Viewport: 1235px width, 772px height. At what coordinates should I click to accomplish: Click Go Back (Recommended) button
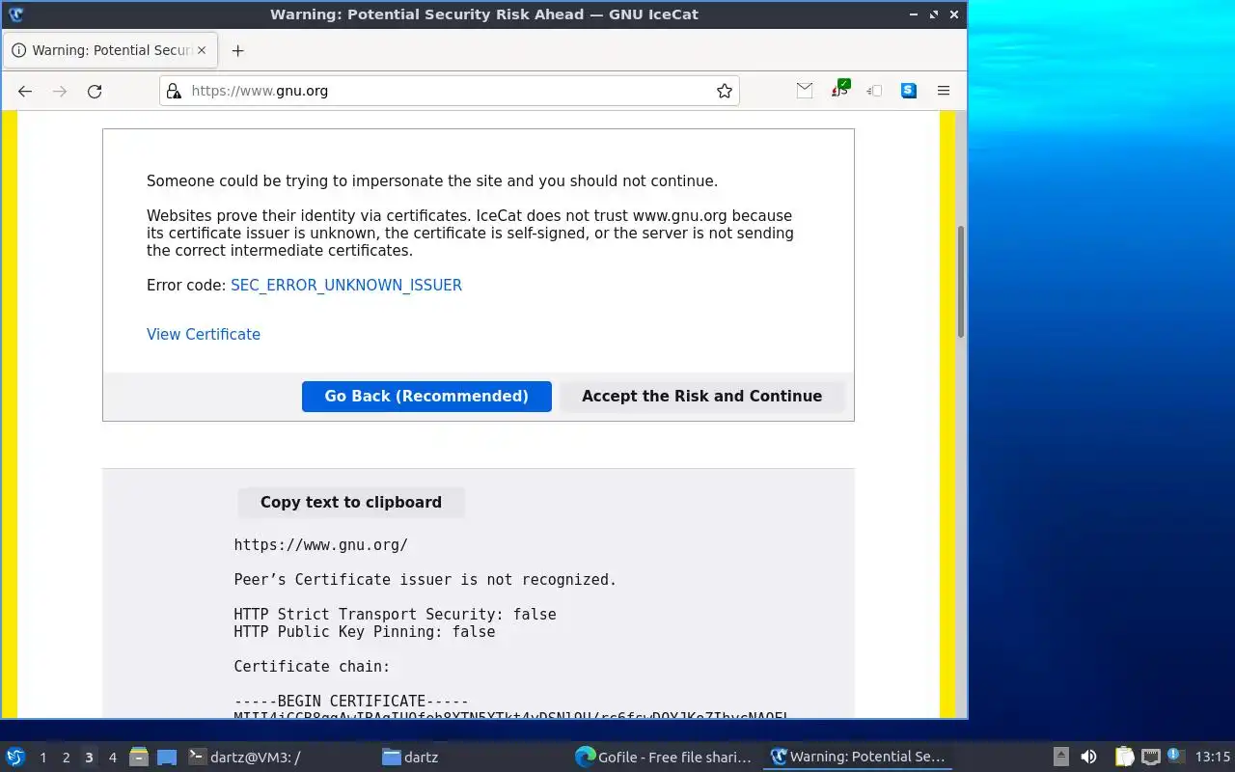426,397
